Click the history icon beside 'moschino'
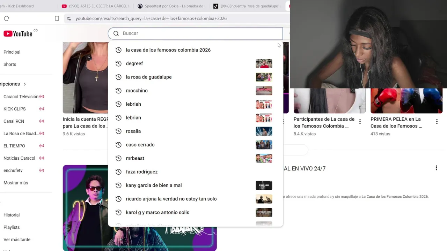The height and width of the screenshot is (251, 447). [118, 91]
